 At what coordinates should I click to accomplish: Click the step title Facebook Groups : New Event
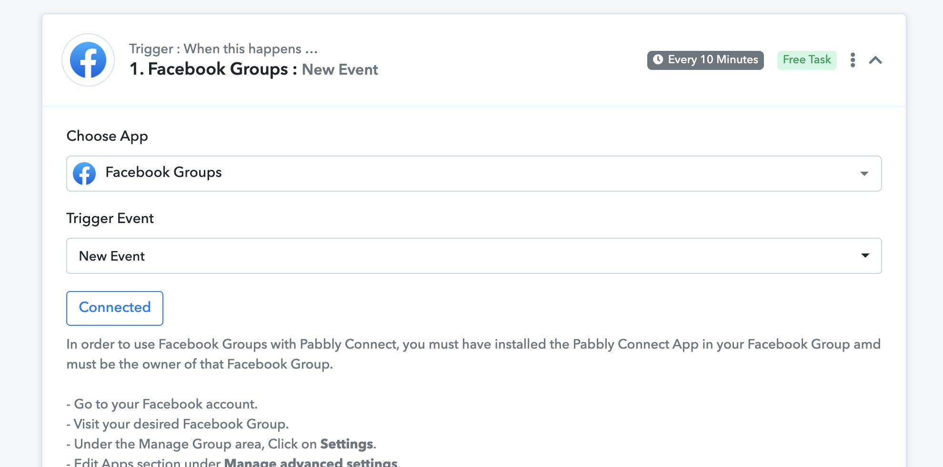coord(254,69)
